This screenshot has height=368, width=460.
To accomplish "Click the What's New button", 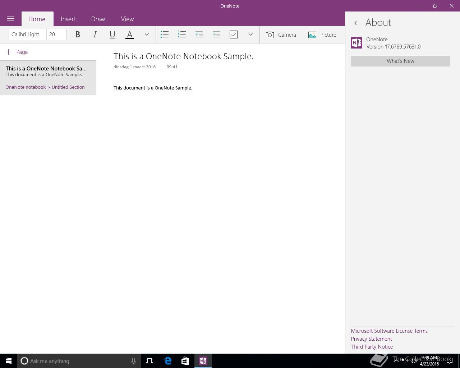I will 400,61.
